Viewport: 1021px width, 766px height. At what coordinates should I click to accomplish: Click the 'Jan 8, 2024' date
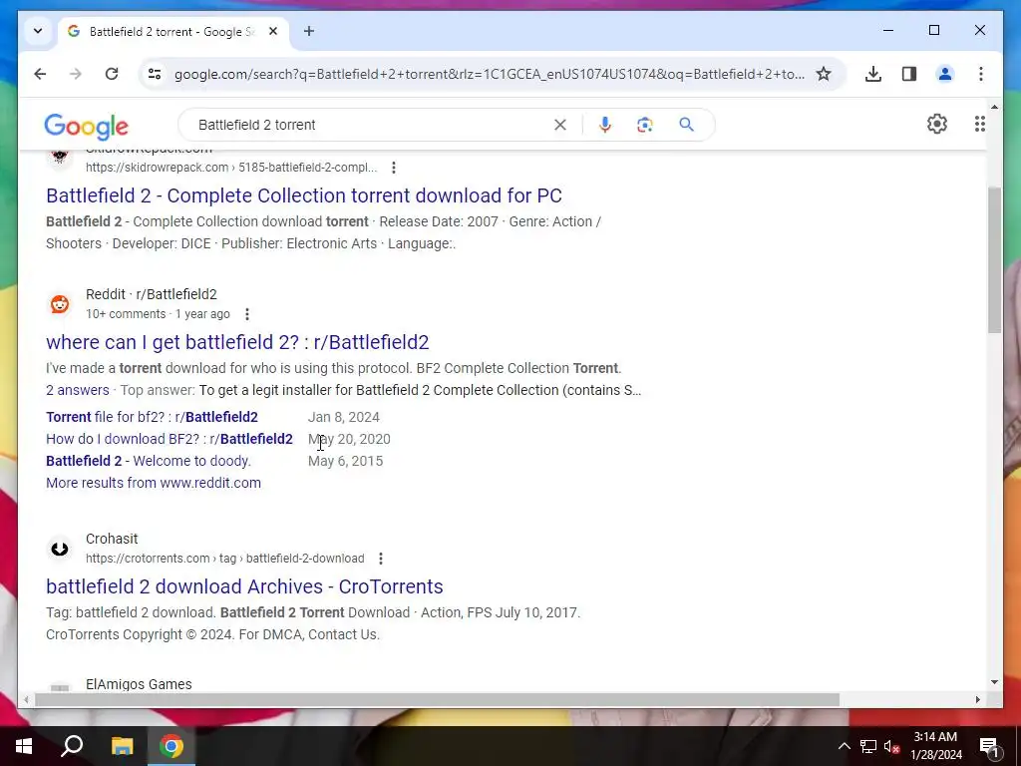344,417
